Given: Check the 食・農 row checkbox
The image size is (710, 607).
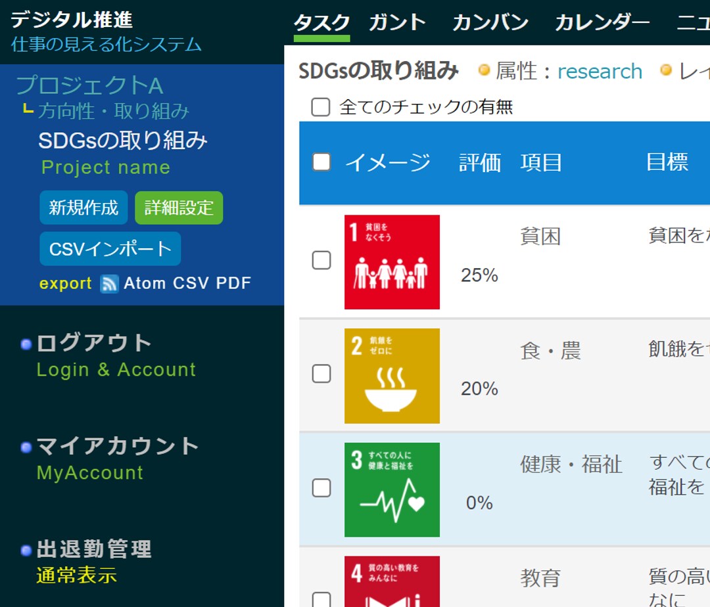Looking at the screenshot, I should click(321, 374).
